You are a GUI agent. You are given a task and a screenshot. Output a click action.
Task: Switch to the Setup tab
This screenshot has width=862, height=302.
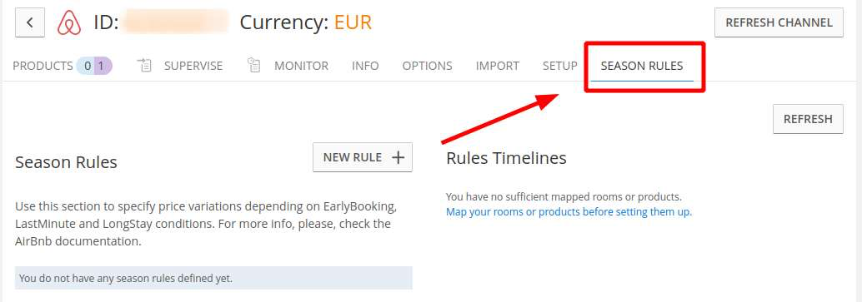pos(559,66)
